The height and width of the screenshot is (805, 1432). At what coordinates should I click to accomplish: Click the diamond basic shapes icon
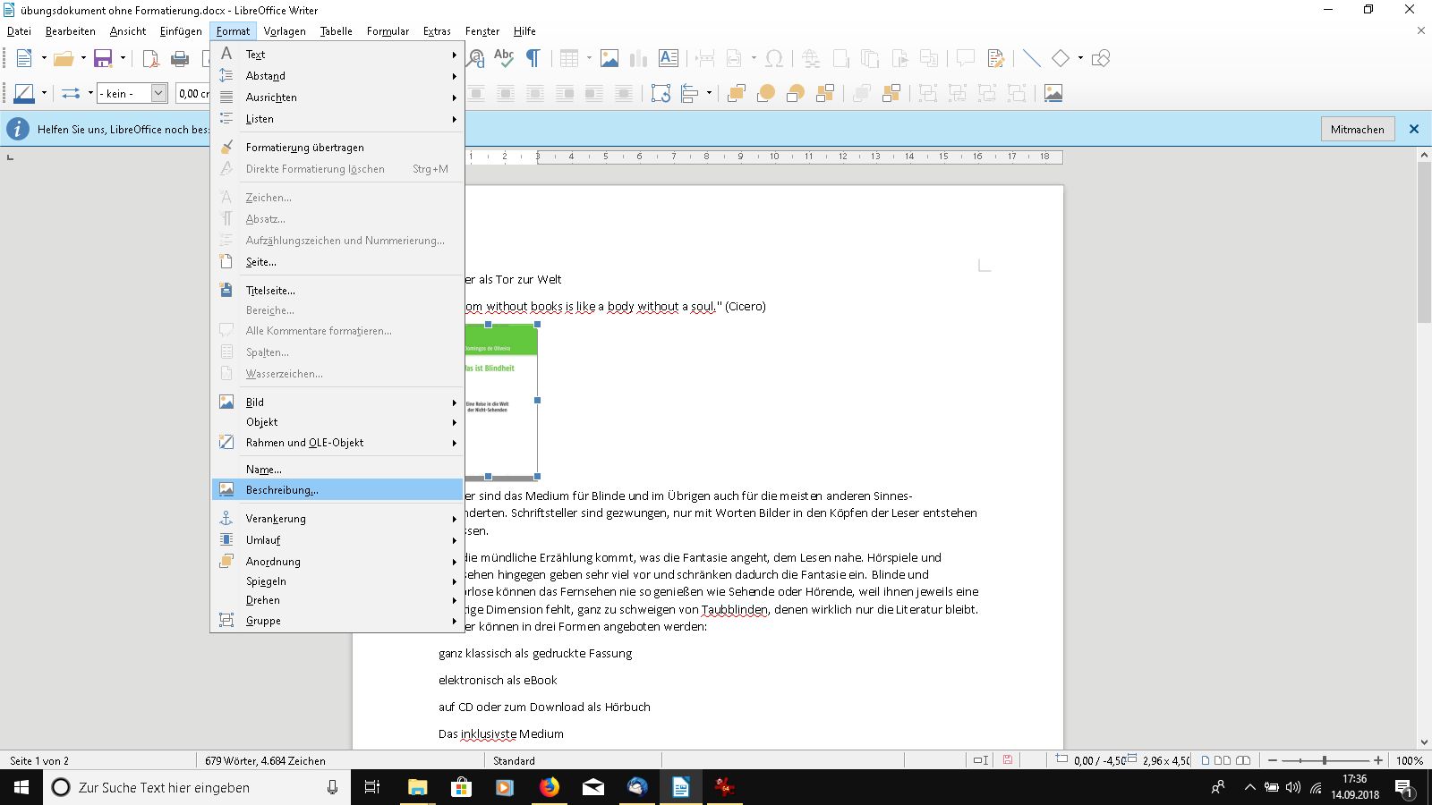[x=1061, y=59]
